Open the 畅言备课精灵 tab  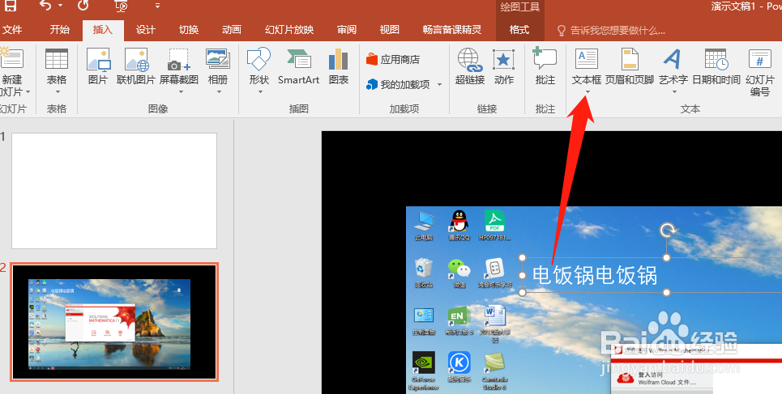[452, 30]
